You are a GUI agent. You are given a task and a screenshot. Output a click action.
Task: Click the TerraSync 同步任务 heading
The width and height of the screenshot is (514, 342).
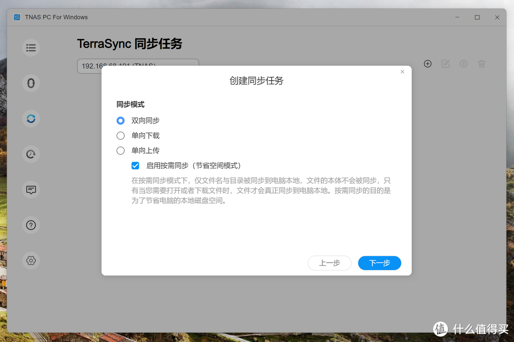pos(129,44)
